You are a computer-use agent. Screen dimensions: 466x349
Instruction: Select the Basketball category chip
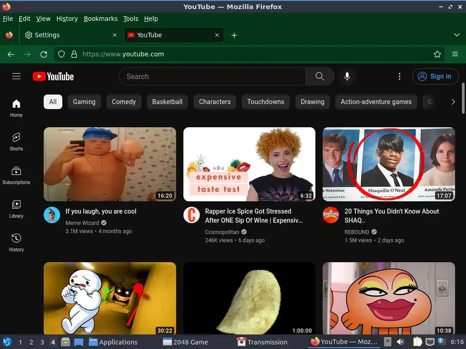(167, 102)
